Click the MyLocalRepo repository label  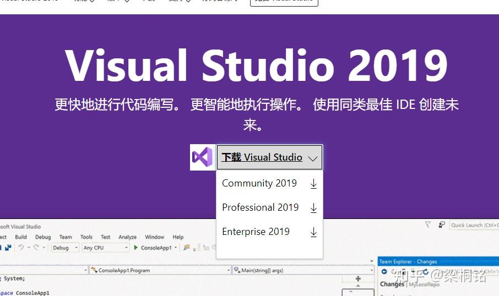[424, 284]
